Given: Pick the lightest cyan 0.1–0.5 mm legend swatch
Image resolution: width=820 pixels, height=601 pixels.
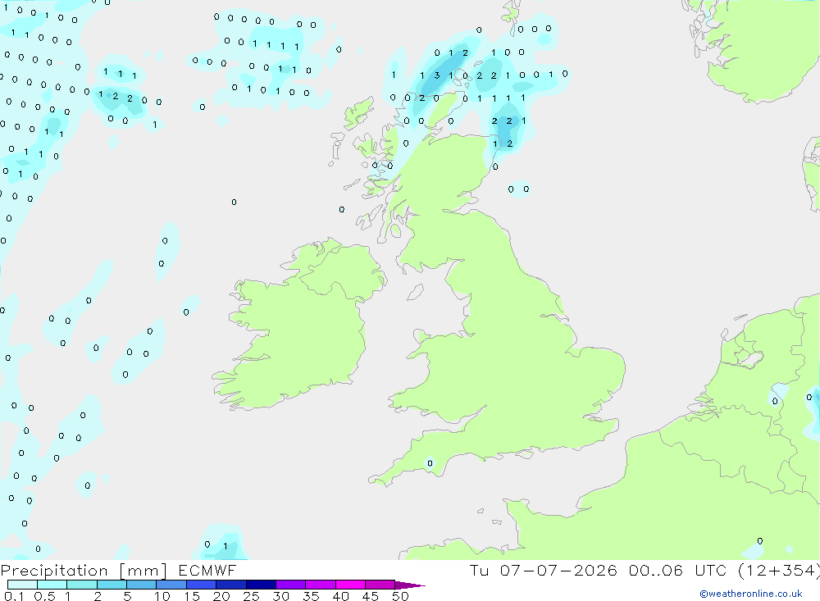Looking at the screenshot, I should point(22,585).
